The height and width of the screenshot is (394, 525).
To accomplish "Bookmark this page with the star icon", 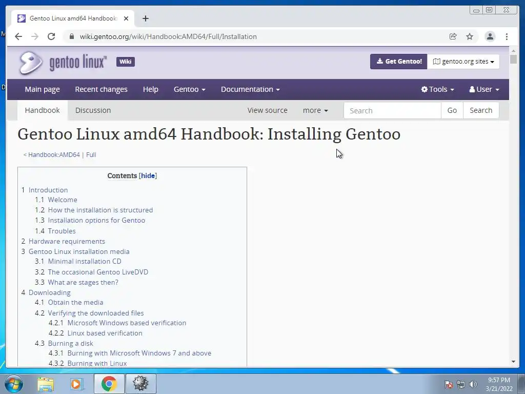I will point(470,36).
